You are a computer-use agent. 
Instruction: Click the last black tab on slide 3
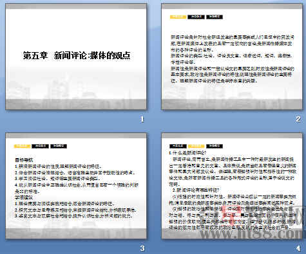pyautogui.click(x=59, y=146)
